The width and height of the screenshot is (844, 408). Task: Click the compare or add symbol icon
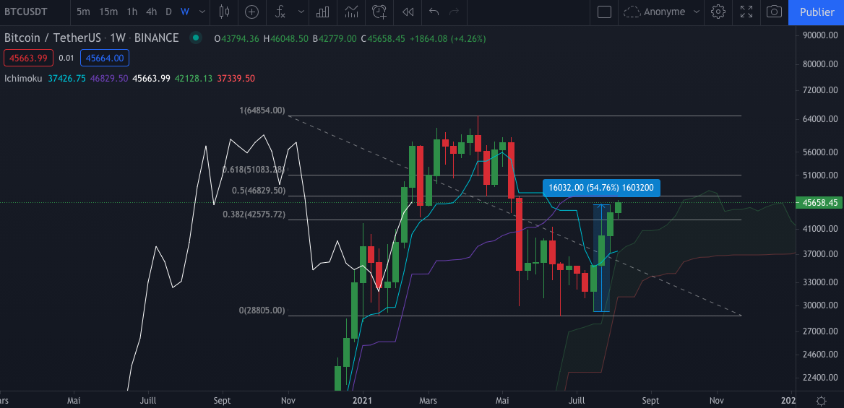(251, 12)
